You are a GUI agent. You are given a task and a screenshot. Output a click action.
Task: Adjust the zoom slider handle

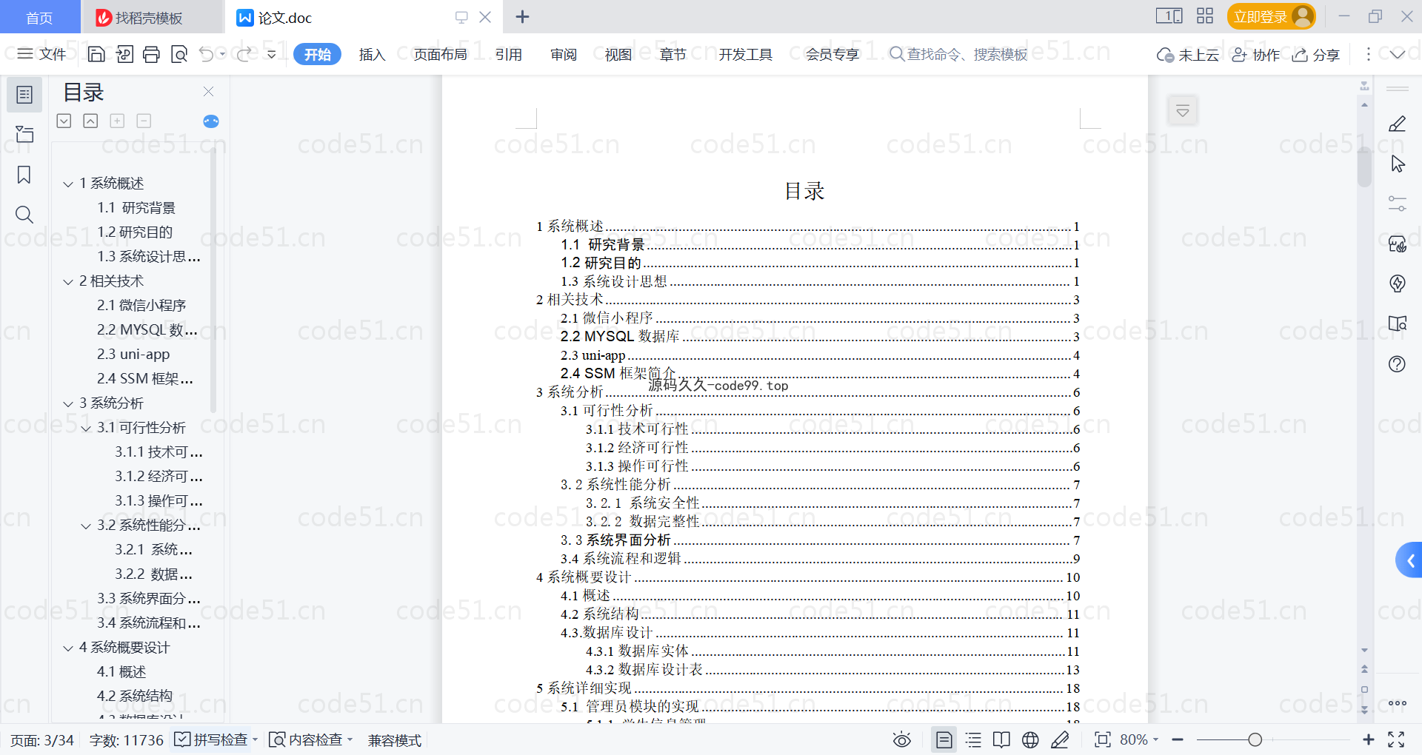coord(1255,739)
